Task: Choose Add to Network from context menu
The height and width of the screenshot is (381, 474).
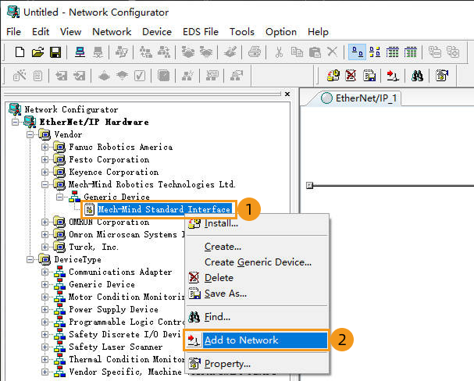Action: click(x=257, y=340)
